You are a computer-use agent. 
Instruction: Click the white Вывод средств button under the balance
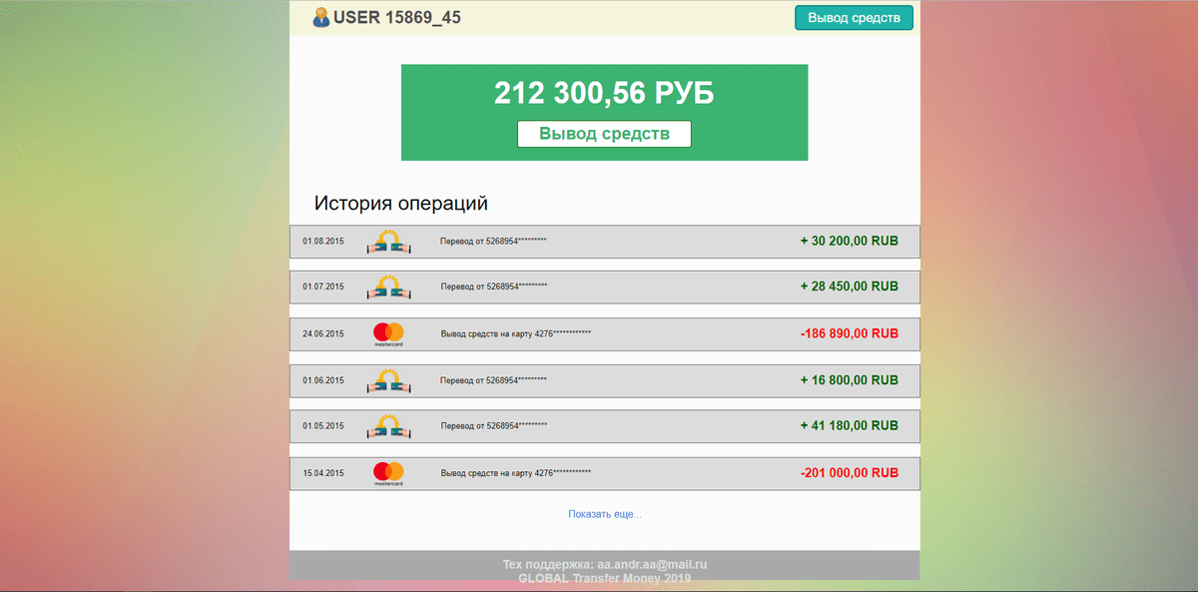point(604,134)
